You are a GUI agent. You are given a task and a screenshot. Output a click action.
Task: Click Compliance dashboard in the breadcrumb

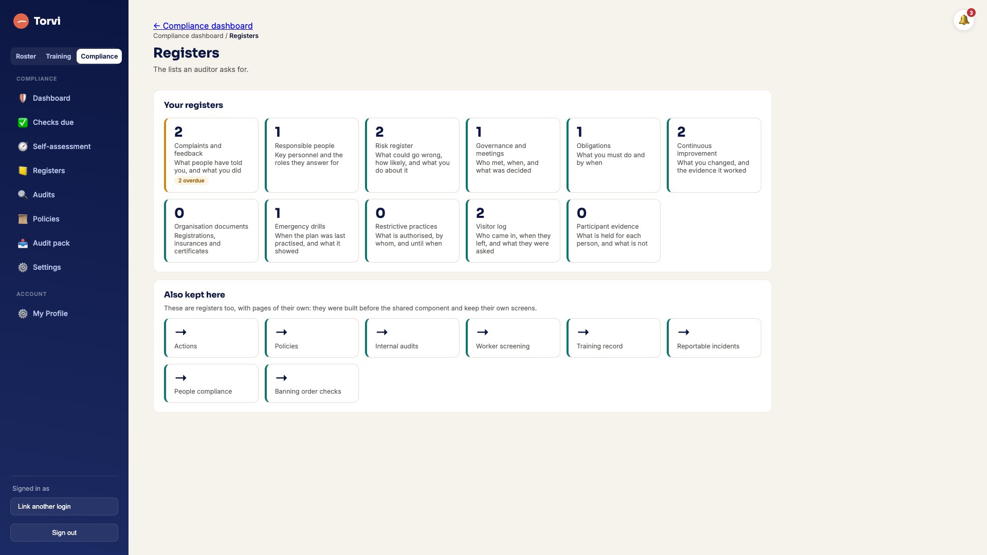tap(188, 36)
